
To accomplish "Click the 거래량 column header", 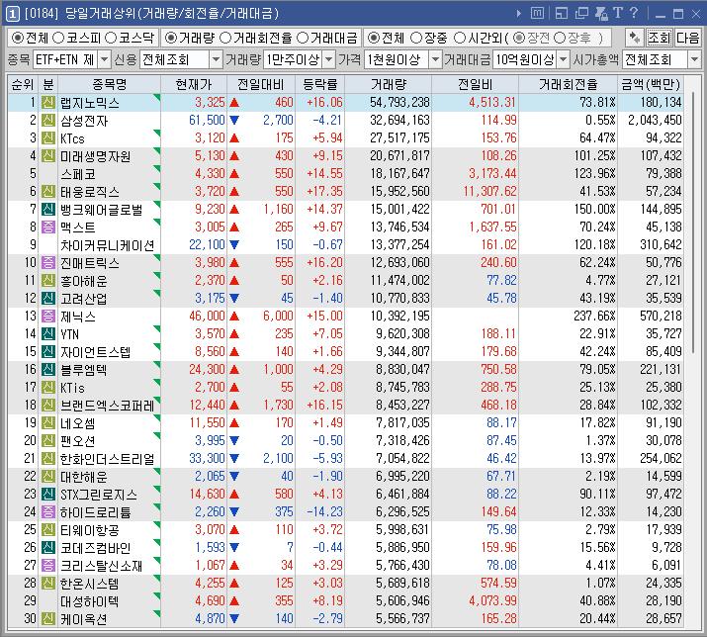I will (389, 84).
